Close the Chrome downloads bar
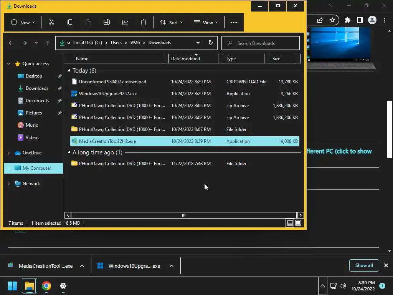Image resolution: width=393 pixels, height=295 pixels. click(386, 265)
